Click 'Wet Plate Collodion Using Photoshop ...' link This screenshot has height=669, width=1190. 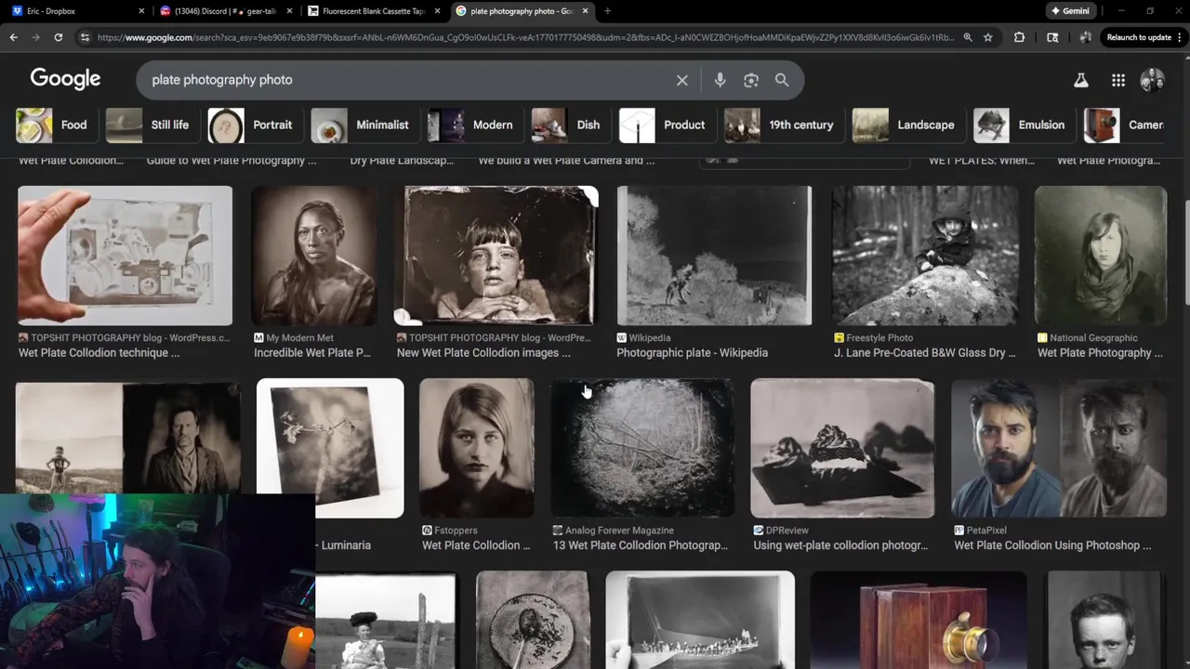pos(1052,545)
